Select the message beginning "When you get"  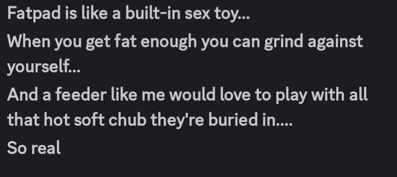[184, 41]
